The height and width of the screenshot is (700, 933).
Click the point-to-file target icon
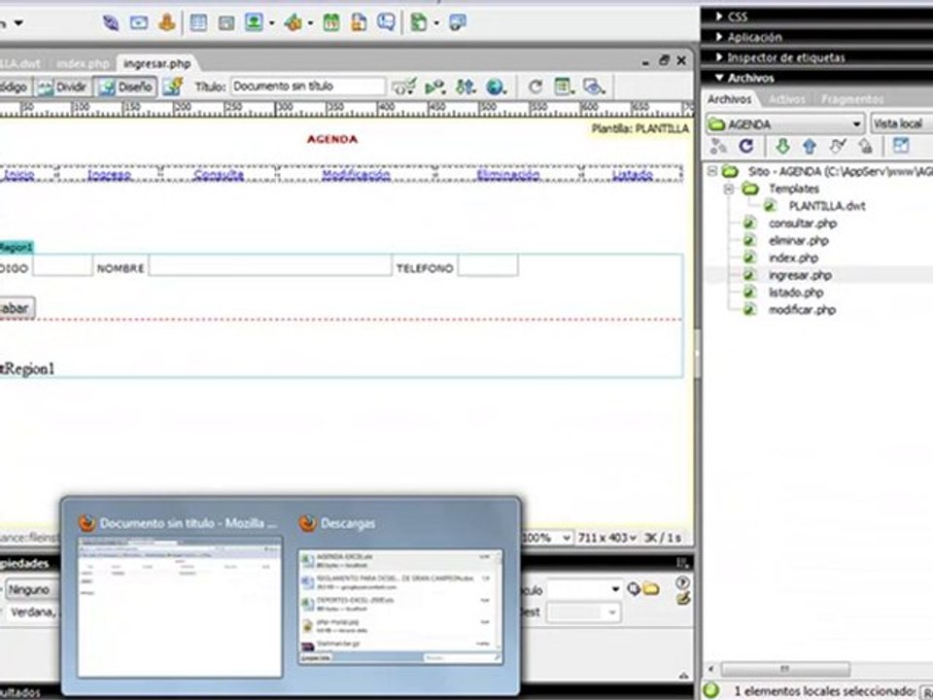(x=634, y=589)
